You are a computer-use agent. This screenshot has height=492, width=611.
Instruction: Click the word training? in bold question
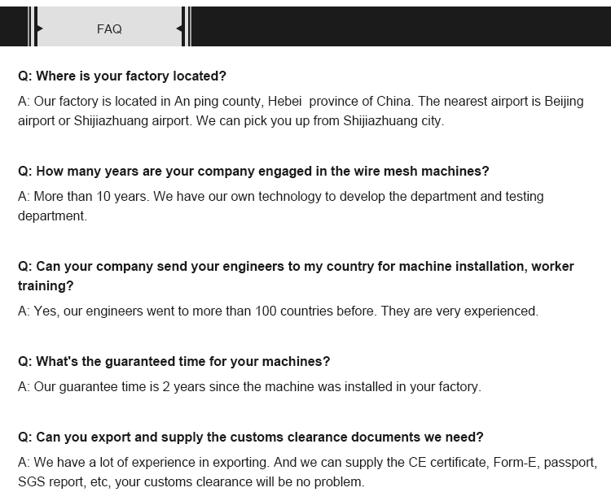point(46,286)
